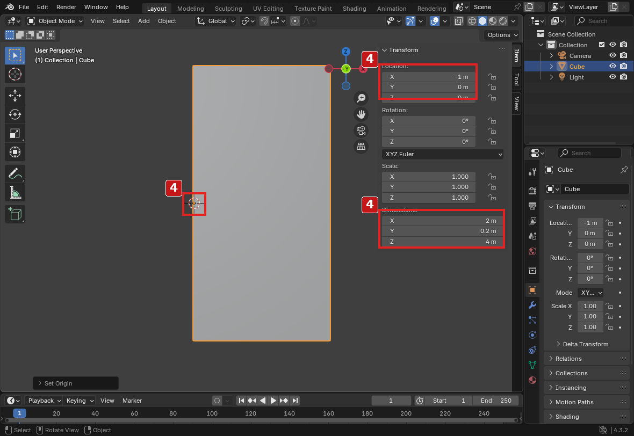Screen dimensions: 634x436
Task: Open the Global transform orientation dropdown
Action: (215, 21)
